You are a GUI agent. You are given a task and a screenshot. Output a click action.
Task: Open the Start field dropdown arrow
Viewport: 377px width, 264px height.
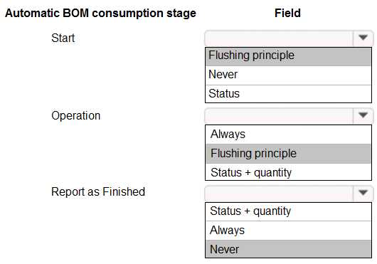(363, 38)
